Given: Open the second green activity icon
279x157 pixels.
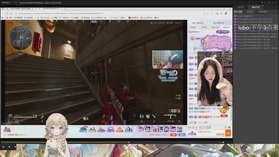Looking at the screenshot, I should [x=92, y=129].
